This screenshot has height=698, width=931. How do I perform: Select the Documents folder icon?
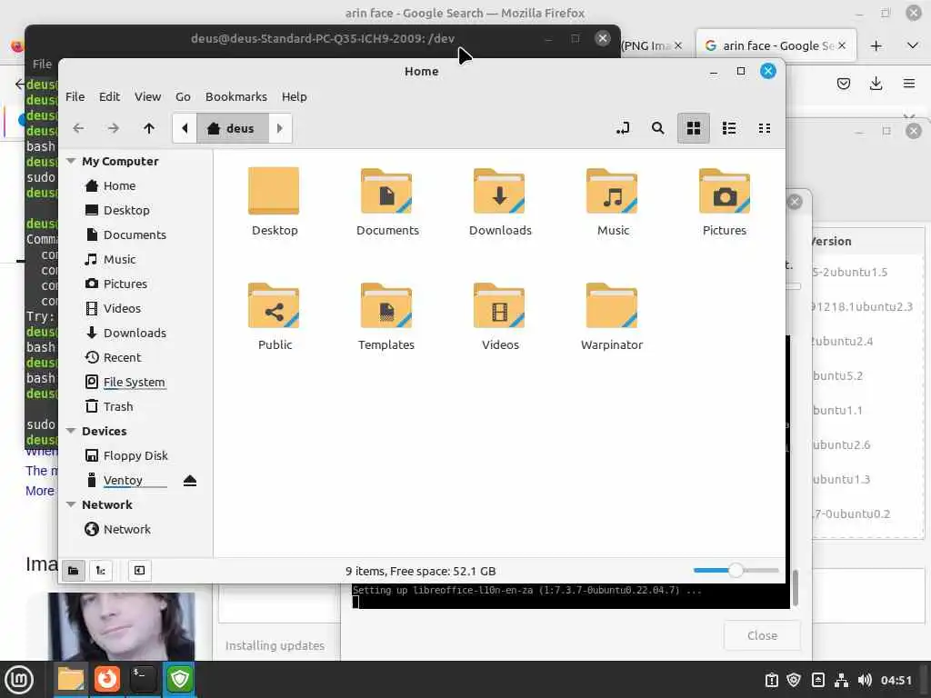point(386,191)
